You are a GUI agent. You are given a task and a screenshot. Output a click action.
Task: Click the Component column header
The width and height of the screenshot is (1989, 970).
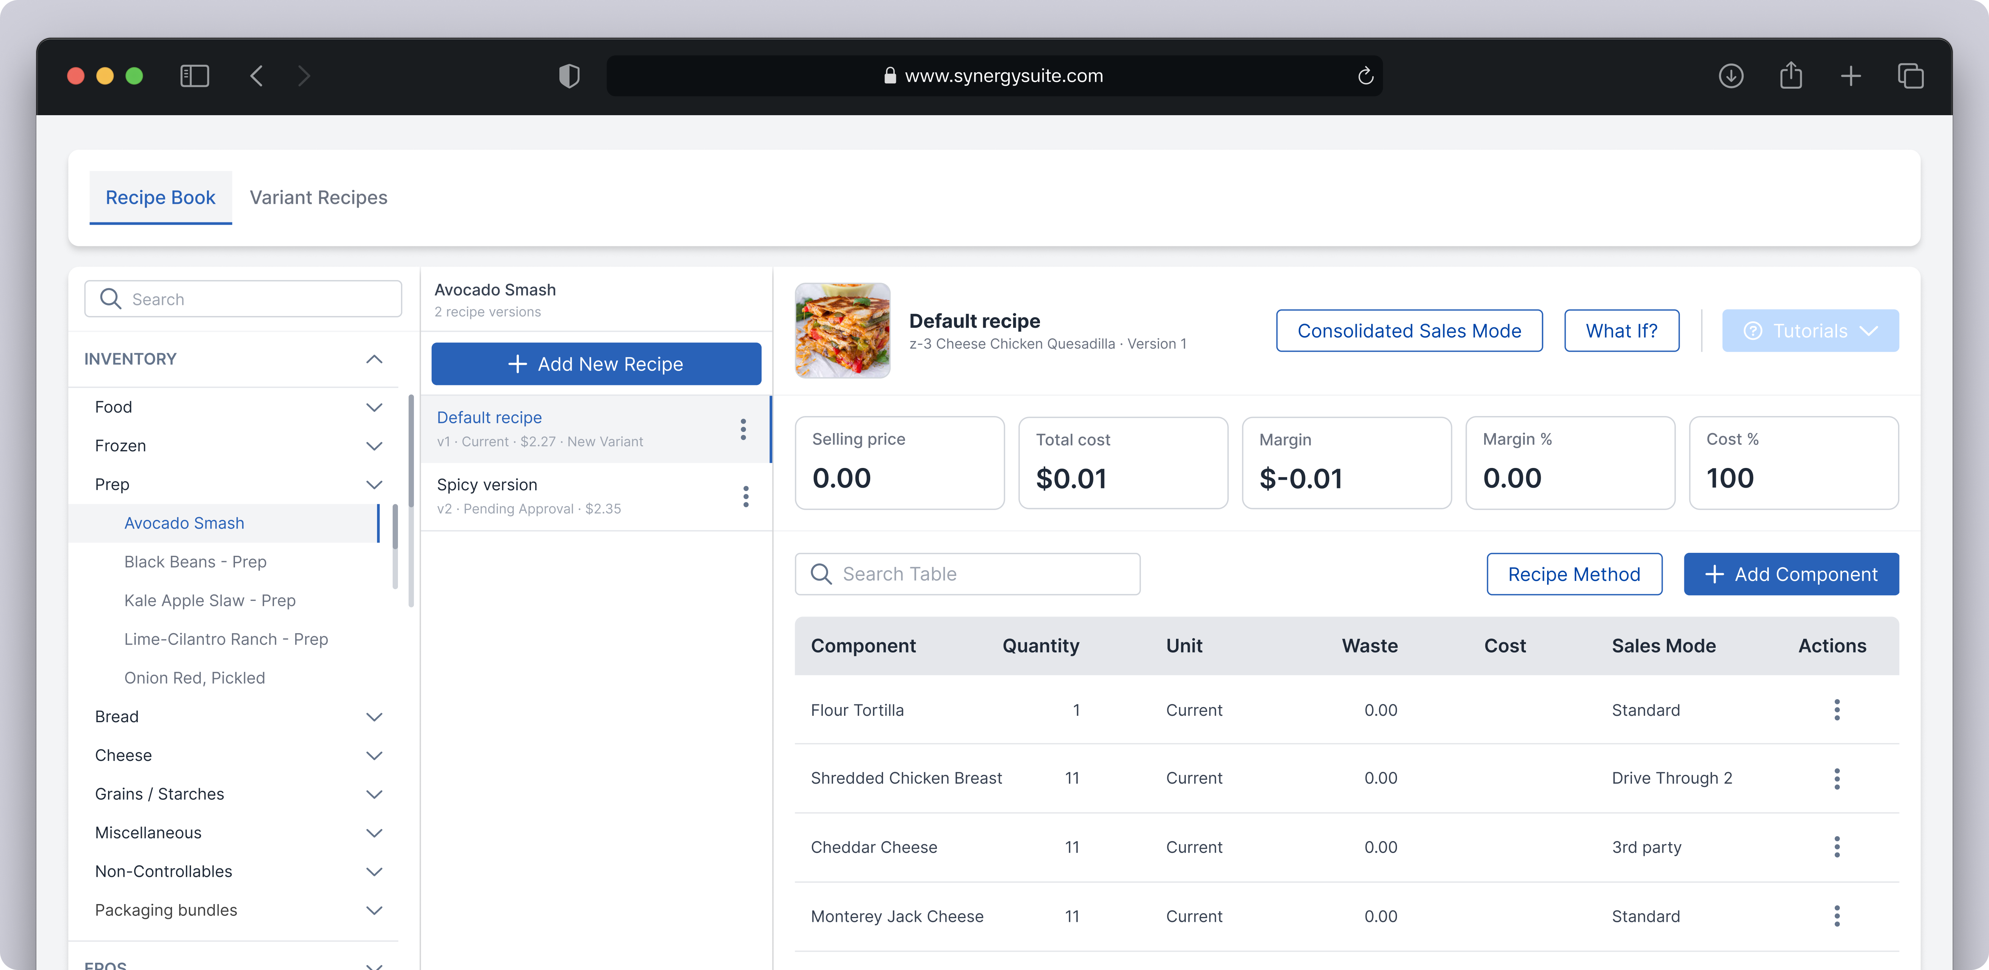pyautogui.click(x=863, y=646)
